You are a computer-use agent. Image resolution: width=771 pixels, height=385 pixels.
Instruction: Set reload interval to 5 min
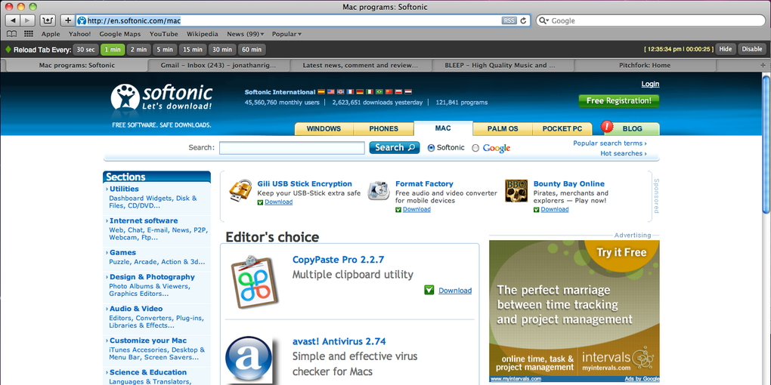[165, 49]
